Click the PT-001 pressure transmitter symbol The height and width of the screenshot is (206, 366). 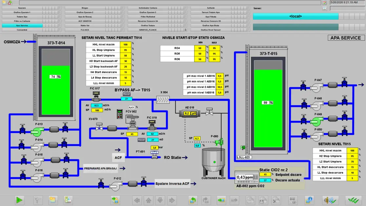click(155, 154)
